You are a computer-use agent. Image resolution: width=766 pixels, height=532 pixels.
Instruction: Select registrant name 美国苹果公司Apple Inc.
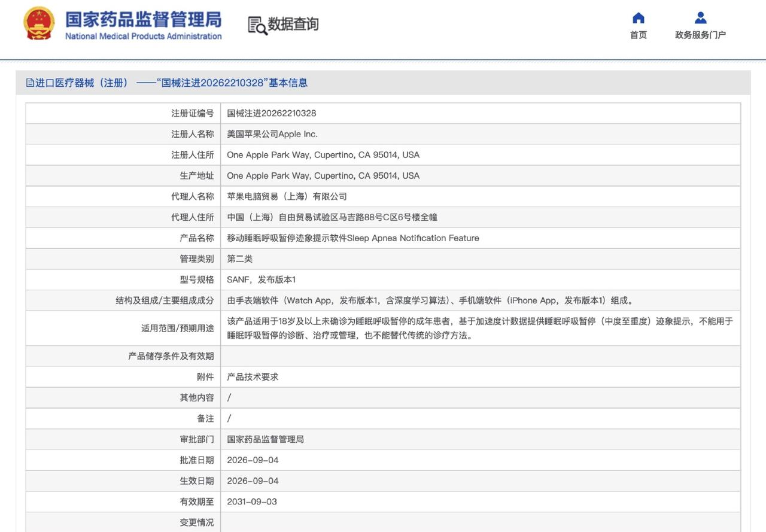pos(272,134)
